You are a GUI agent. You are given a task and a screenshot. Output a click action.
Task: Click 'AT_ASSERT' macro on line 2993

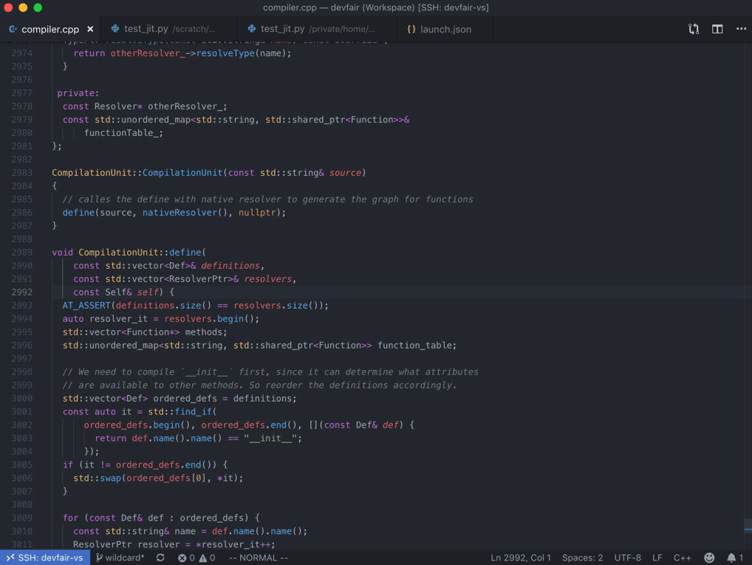point(86,306)
